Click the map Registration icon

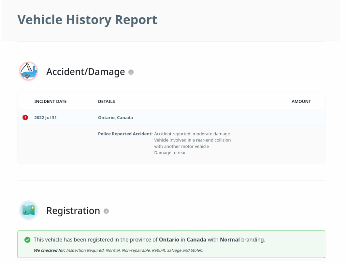[28, 210]
